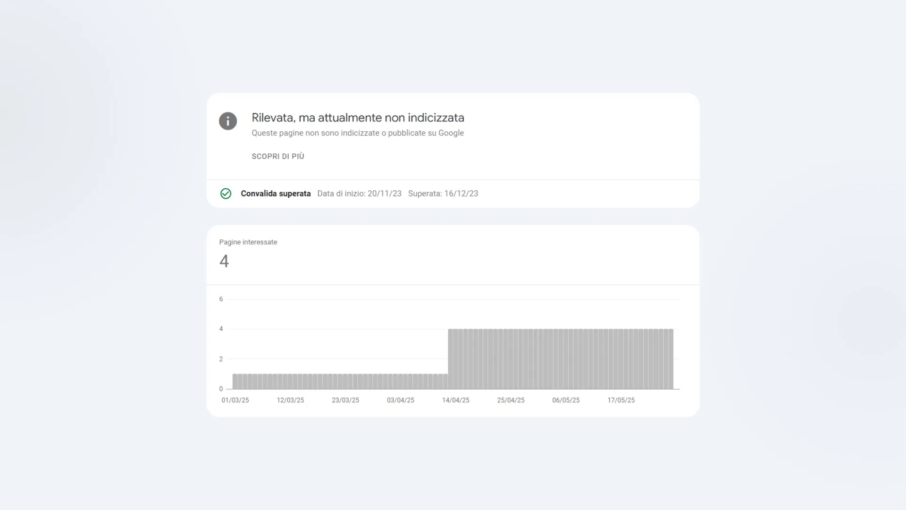The height and width of the screenshot is (510, 906).
Task: Click the start date 20/11/23
Action: (x=385, y=194)
